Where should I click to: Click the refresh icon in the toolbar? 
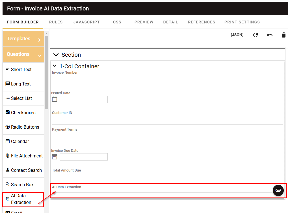point(255,35)
